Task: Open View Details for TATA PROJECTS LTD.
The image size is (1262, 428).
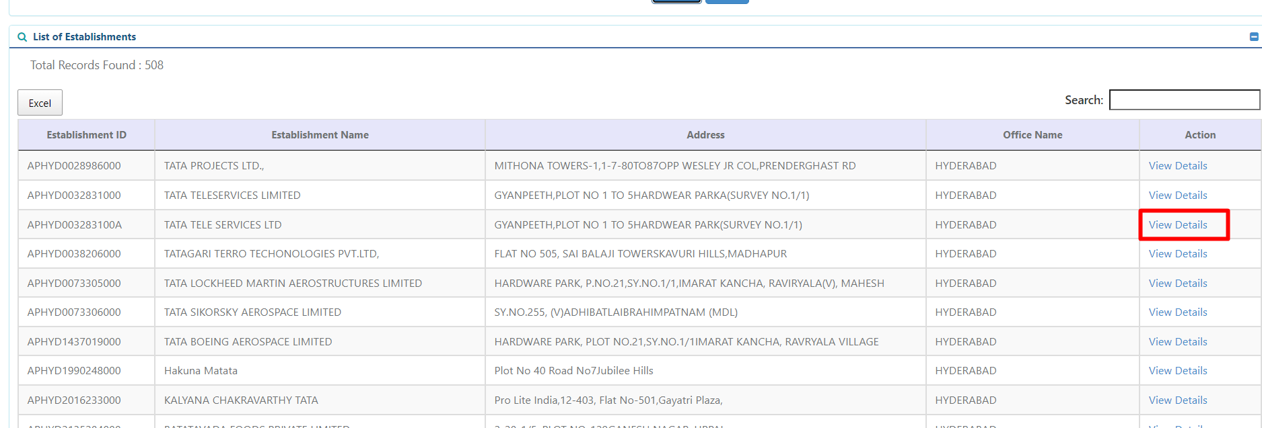Action: [x=1178, y=166]
